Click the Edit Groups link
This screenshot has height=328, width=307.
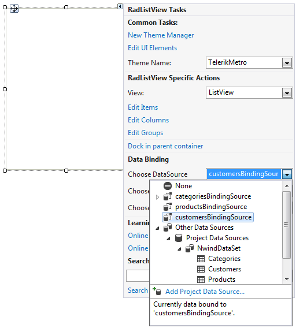coord(146,133)
